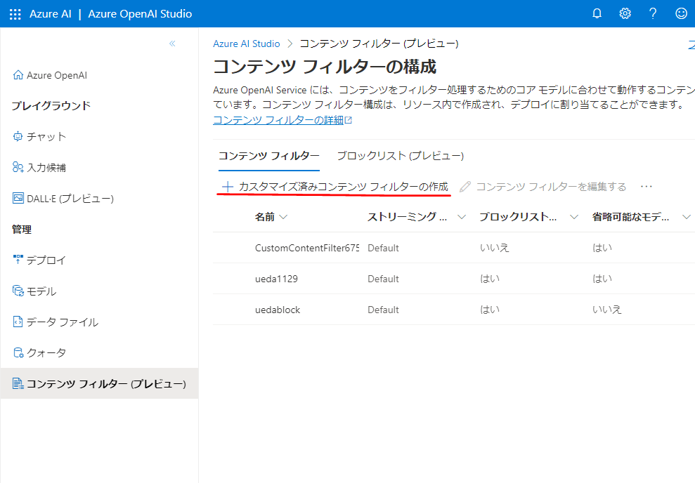Select the ueda1129 row
This screenshot has height=483, width=695.
[454, 279]
